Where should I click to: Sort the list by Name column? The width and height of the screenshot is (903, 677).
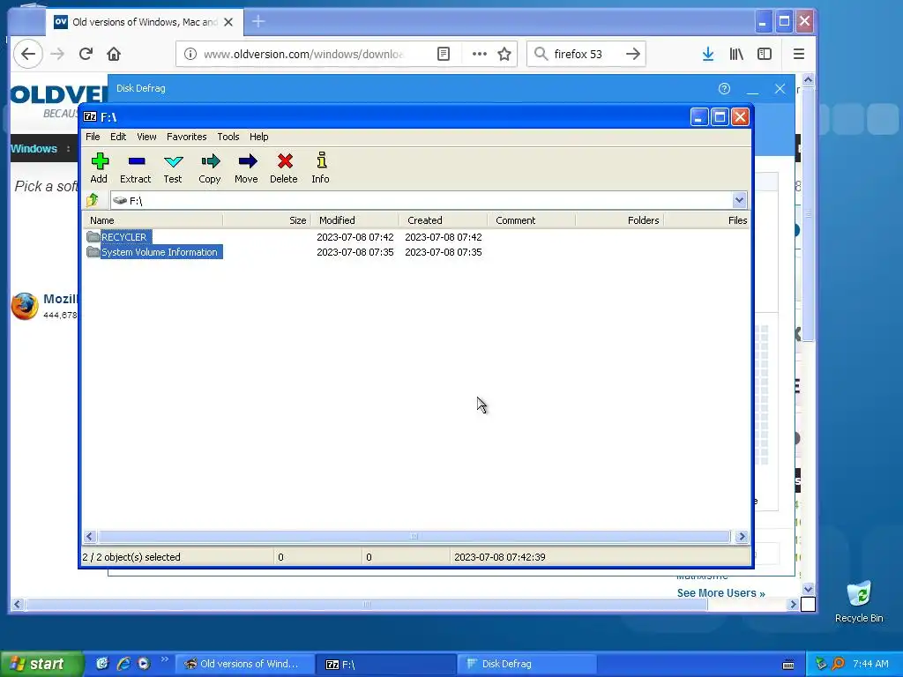tap(153, 220)
